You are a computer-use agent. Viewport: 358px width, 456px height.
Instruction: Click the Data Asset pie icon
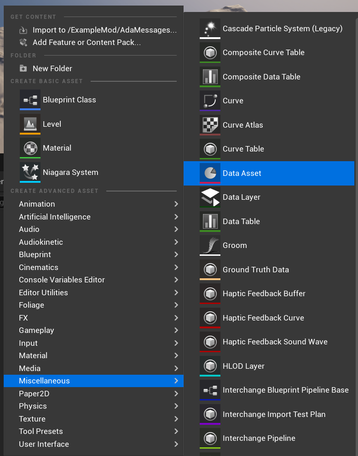tap(210, 173)
